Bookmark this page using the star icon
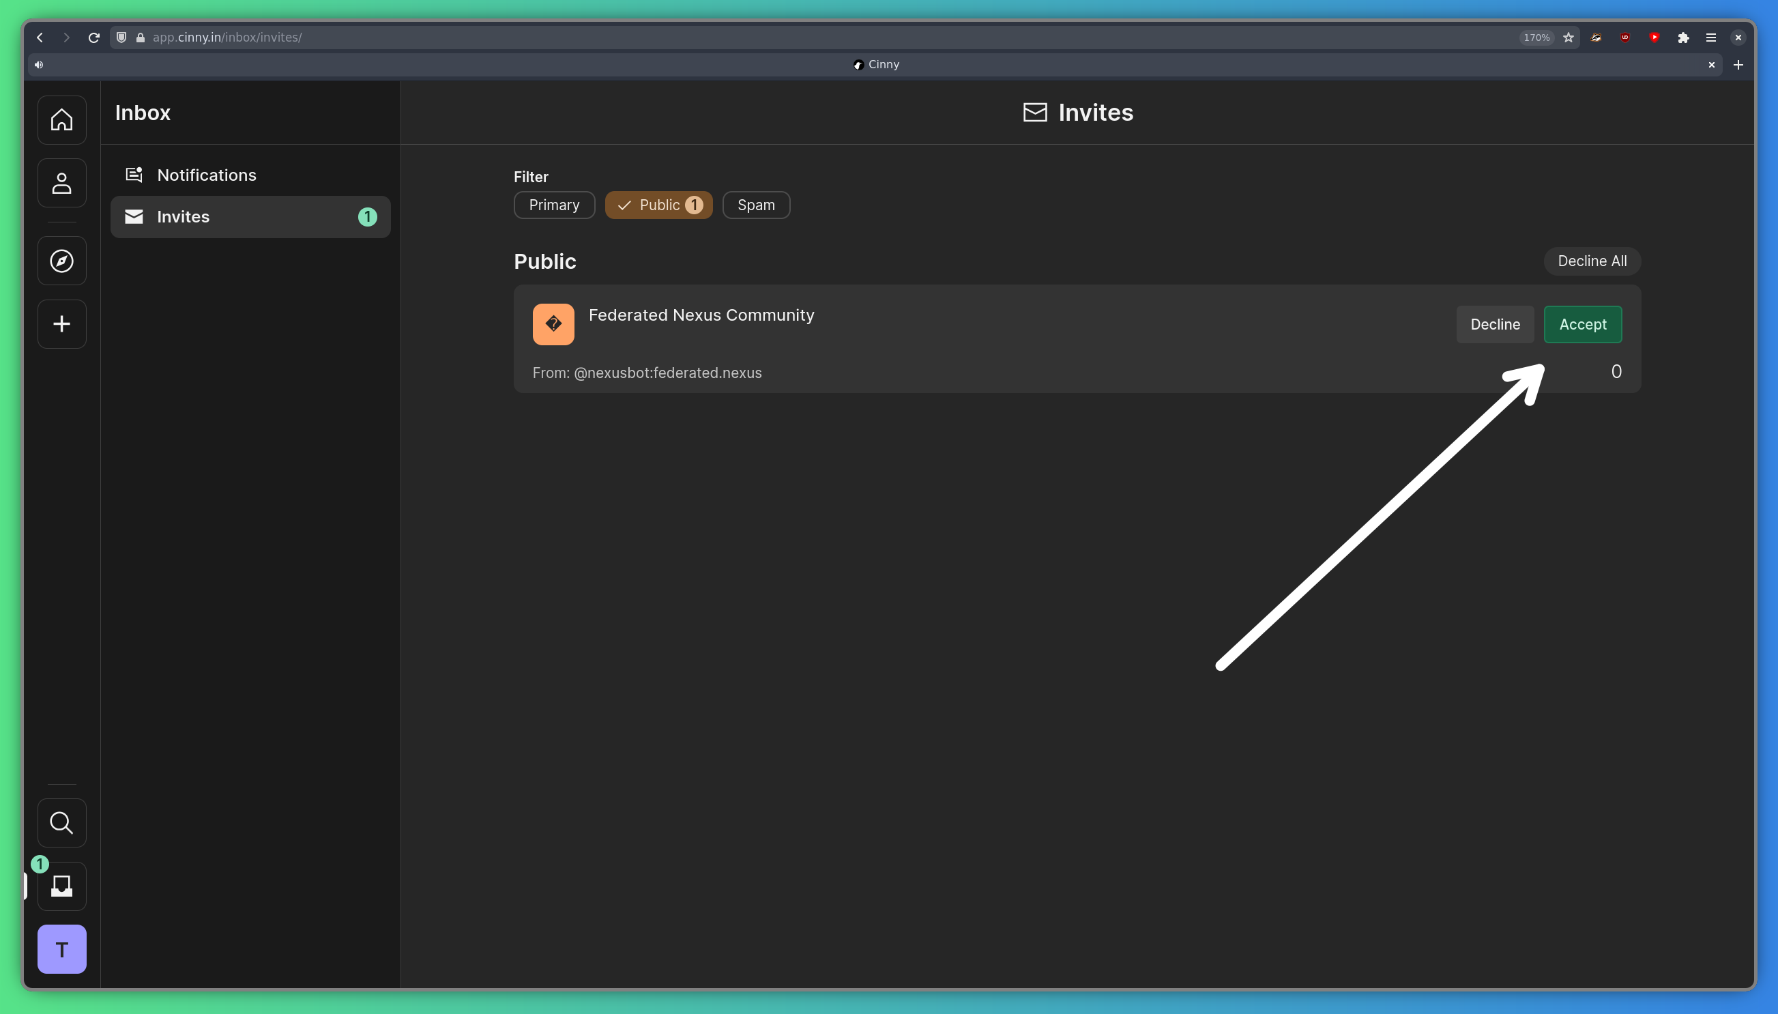 pos(1569,38)
